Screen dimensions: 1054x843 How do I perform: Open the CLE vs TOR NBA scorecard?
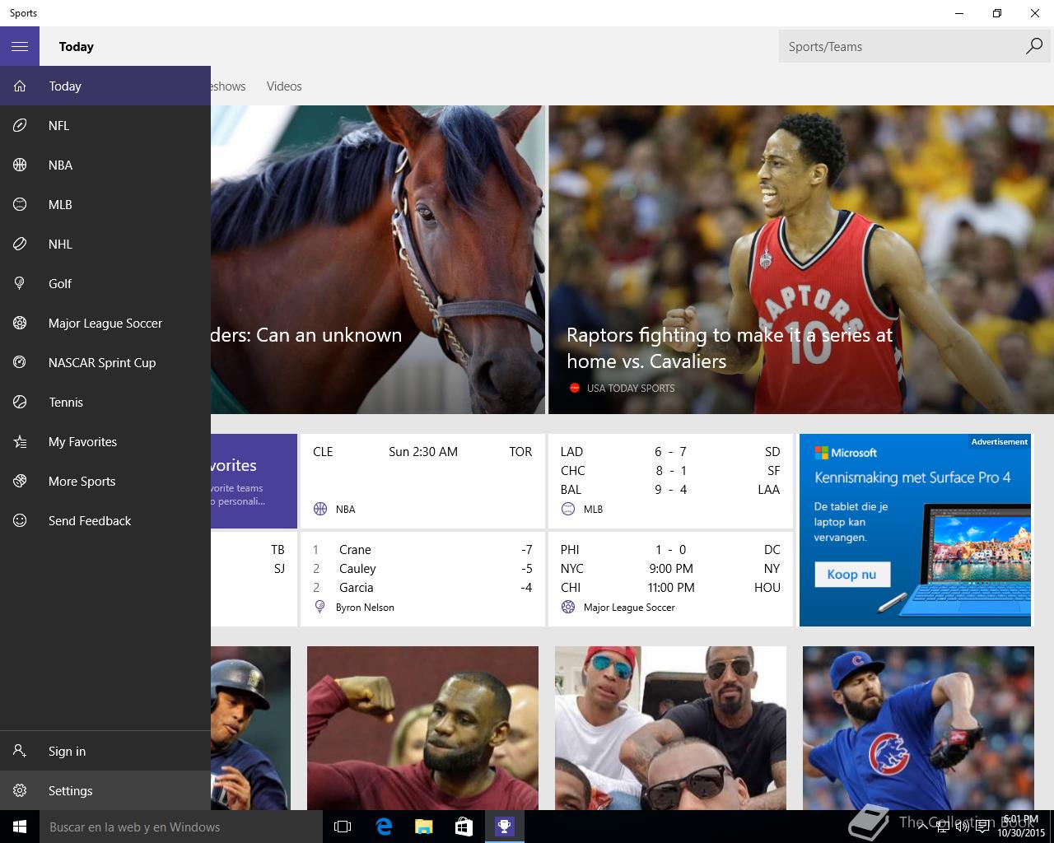(x=422, y=481)
